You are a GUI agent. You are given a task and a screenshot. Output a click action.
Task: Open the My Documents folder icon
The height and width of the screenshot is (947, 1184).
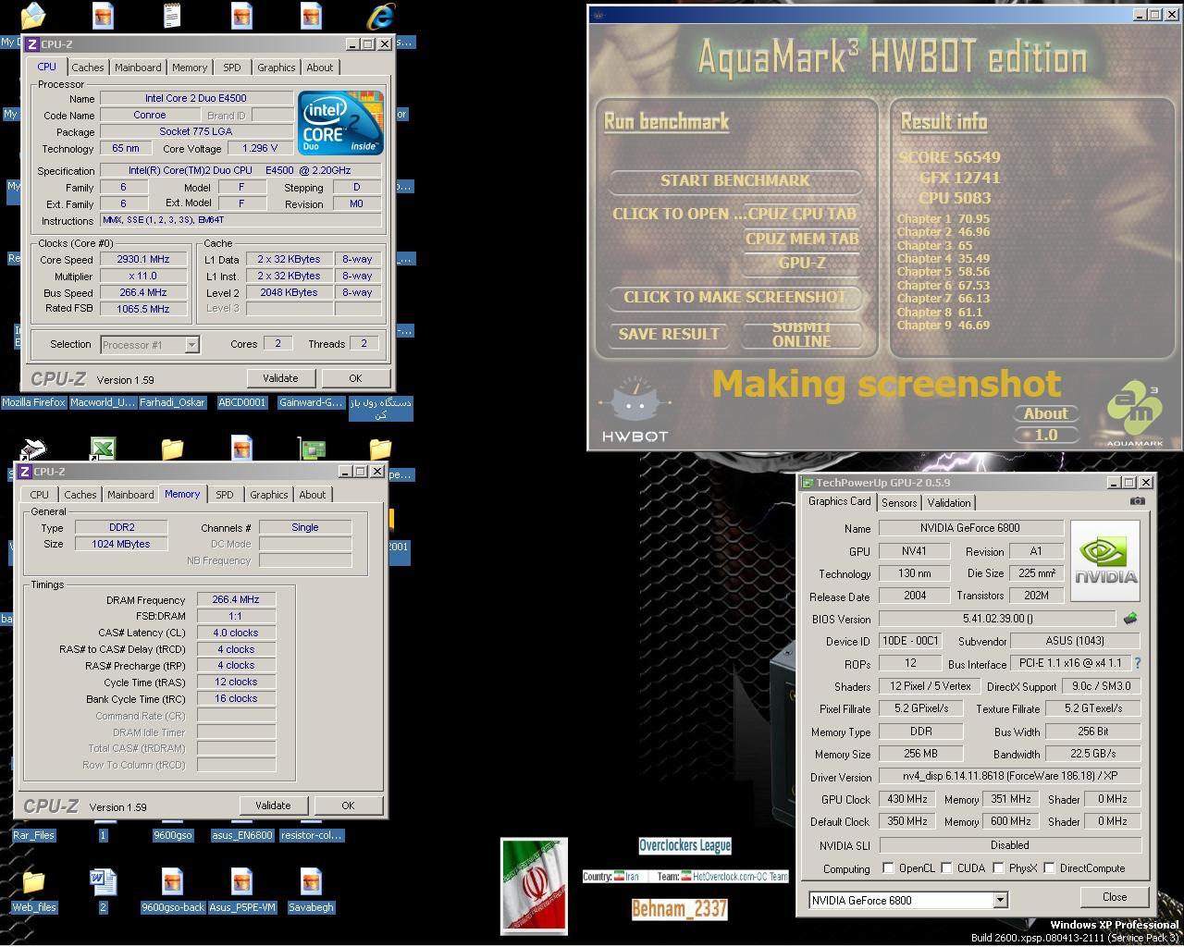pos(32,16)
